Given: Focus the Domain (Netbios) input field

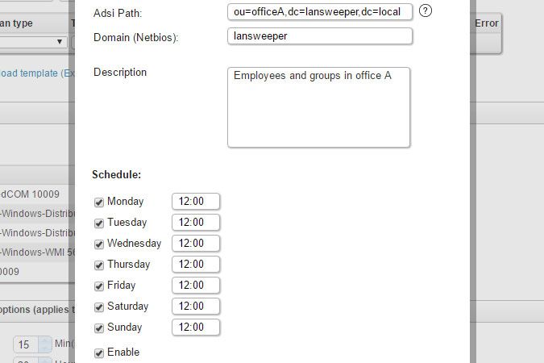Looking at the screenshot, I should click(x=320, y=36).
